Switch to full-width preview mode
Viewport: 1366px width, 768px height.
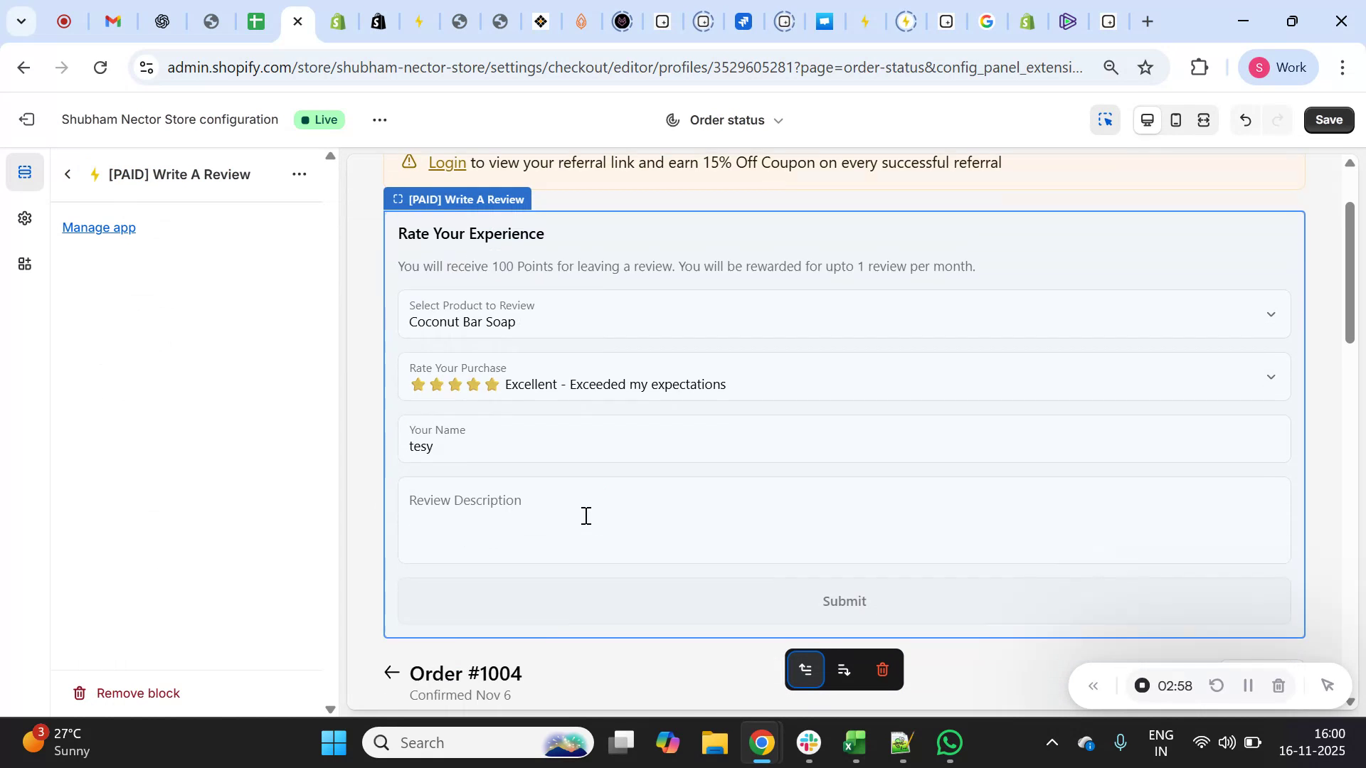pyautogui.click(x=1203, y=119)
